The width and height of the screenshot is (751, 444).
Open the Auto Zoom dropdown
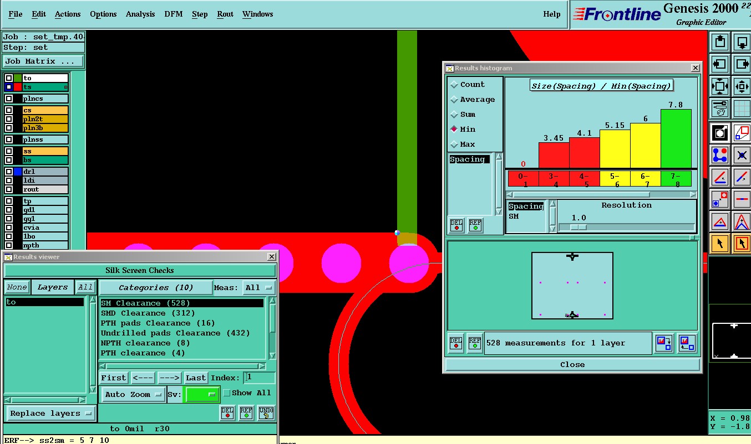[x=133, y=395]
